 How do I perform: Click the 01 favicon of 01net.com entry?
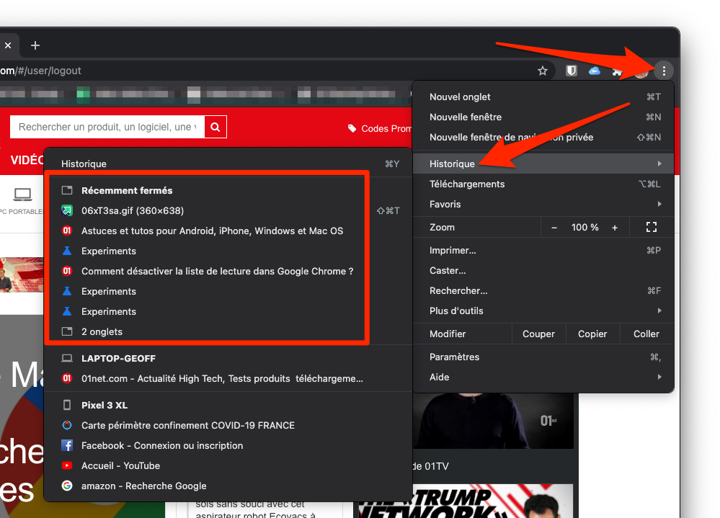[67, 378]
